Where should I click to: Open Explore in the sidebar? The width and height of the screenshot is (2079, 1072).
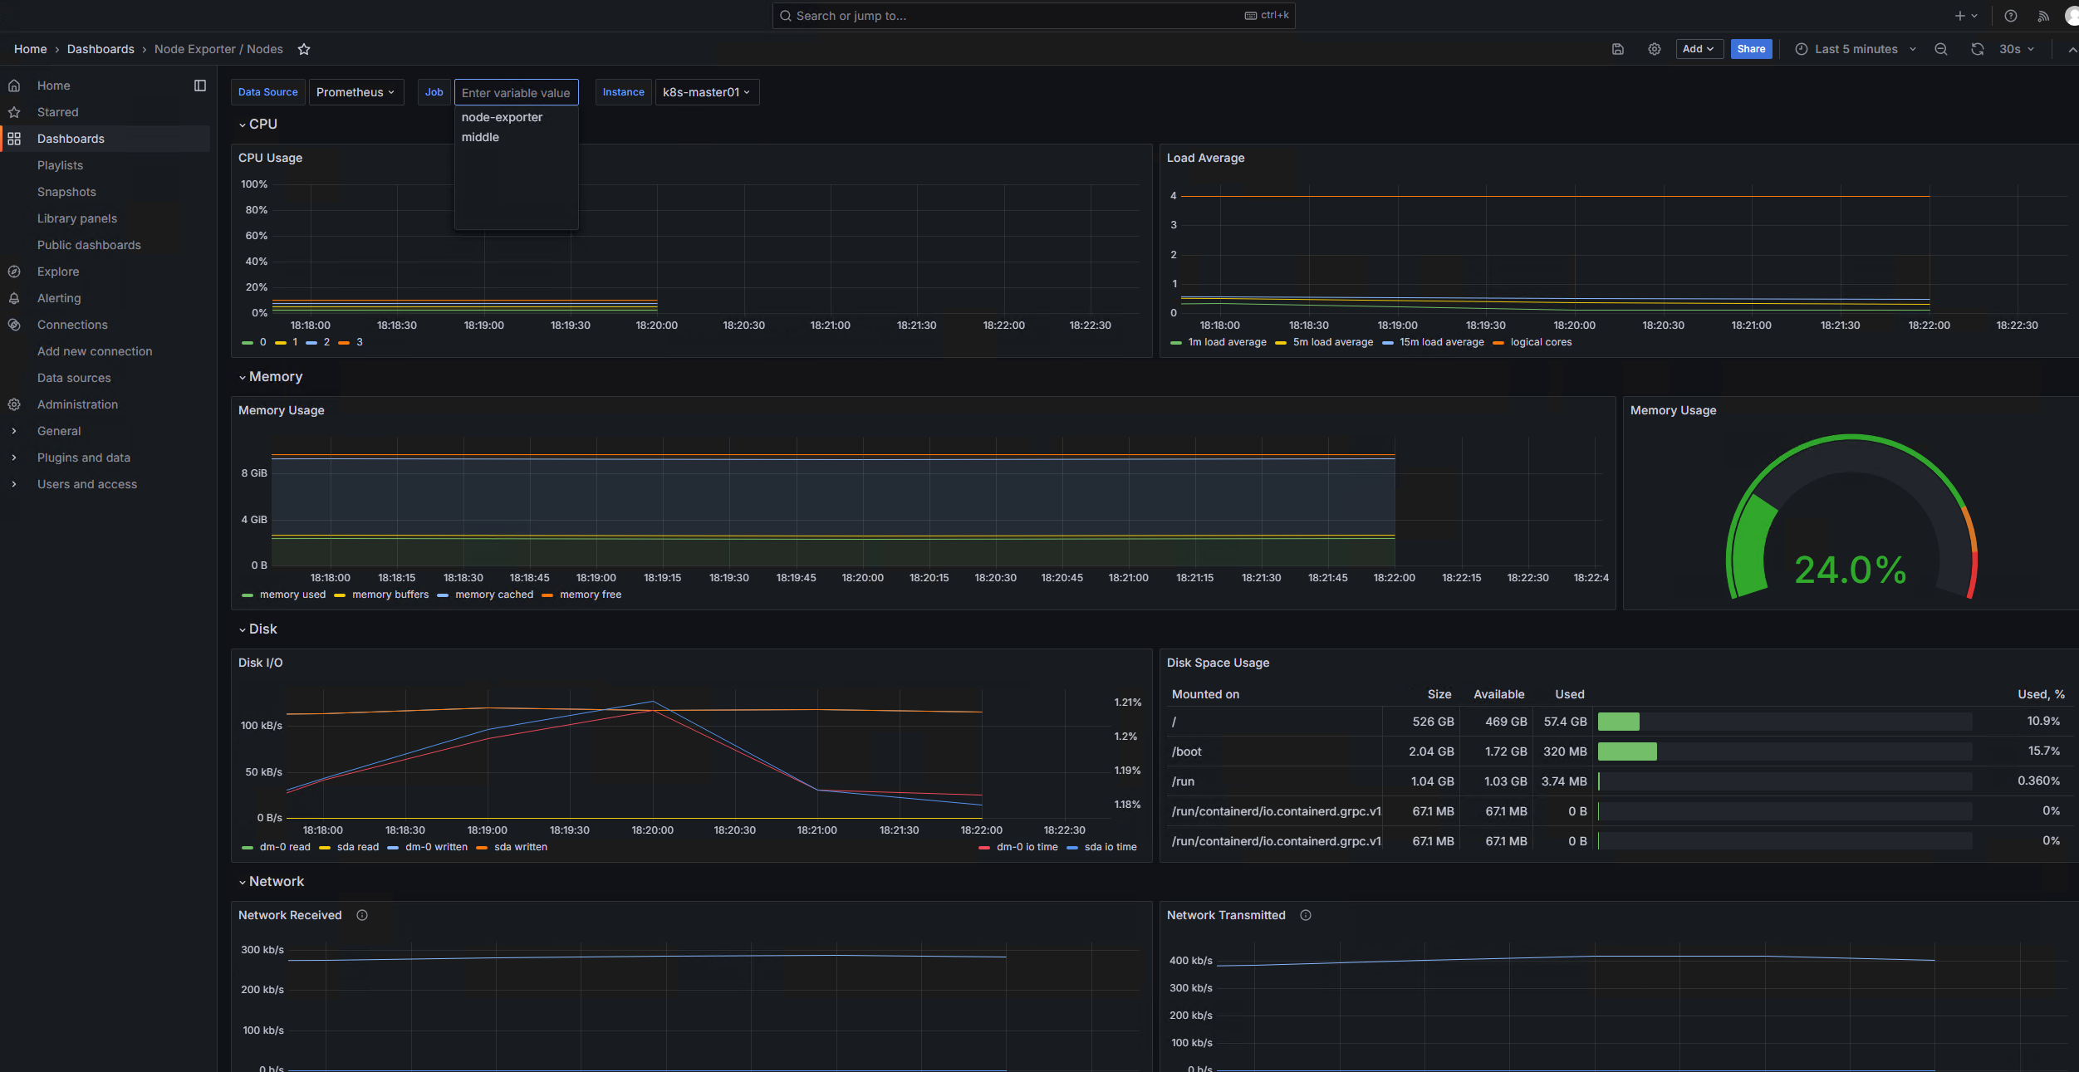pyautogui.click(x=58, y=272)
